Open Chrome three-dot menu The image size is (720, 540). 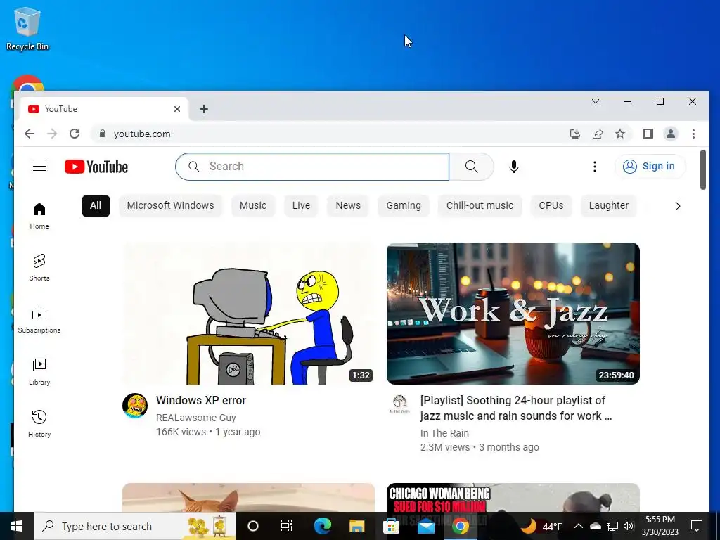(693, 134)
